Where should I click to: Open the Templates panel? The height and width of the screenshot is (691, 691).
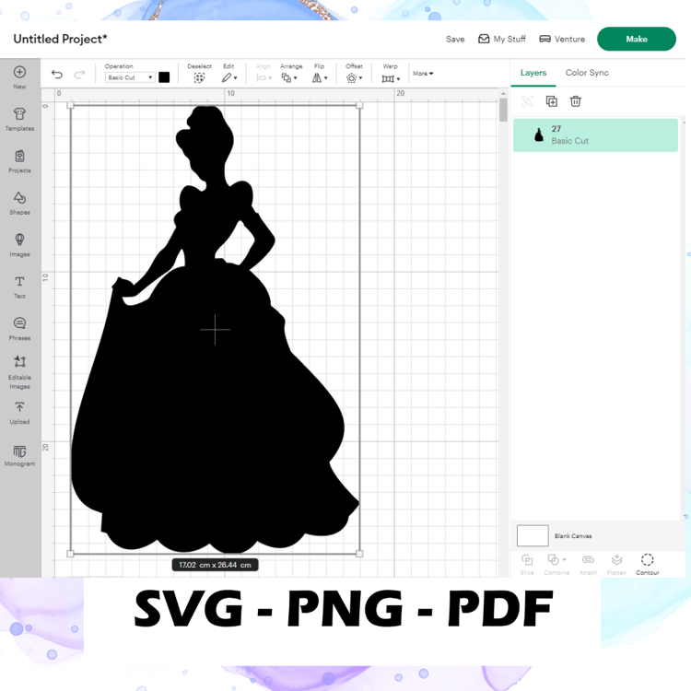pos(19,120)
